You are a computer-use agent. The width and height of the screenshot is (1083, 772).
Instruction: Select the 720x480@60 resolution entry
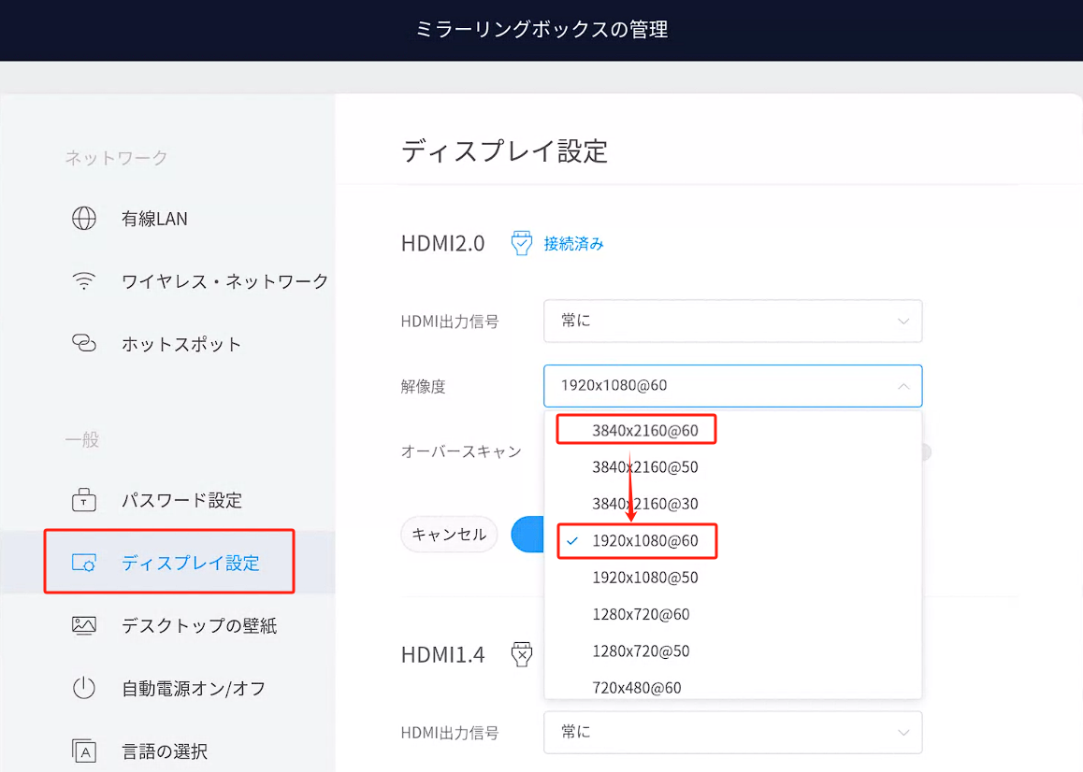coord(637,688)
